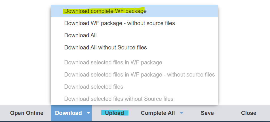The height and width of the screenshot is (122, 270).
Task: Click the cyan-highlighted toolbar button
Action: point(115,113)
